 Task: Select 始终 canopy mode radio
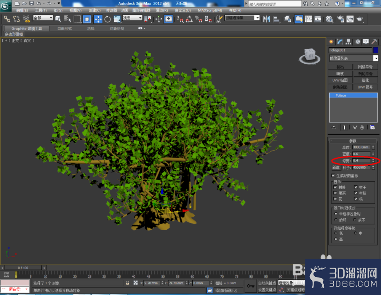click(x=336, y=220)
